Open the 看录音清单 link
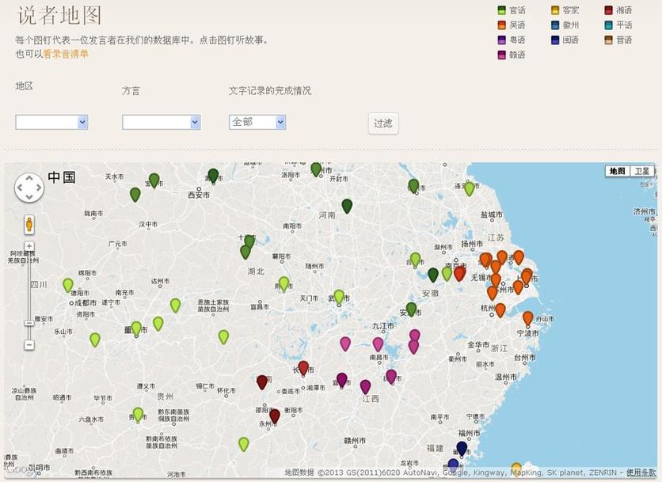Image resolution: width=662 pixels, height=482 pixels. [66, 54]
